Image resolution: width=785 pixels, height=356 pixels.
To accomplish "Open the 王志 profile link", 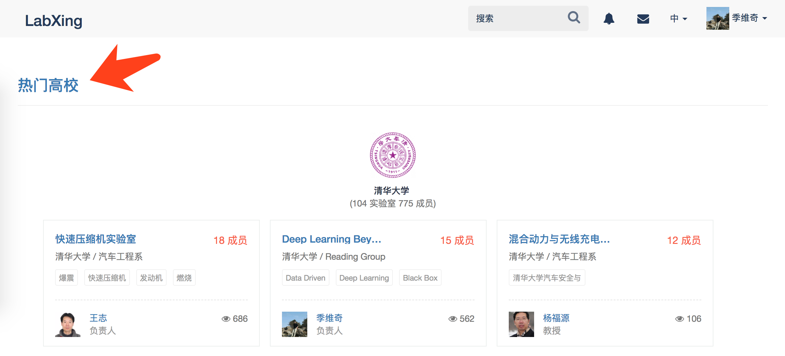I will (x=98, y=318).
